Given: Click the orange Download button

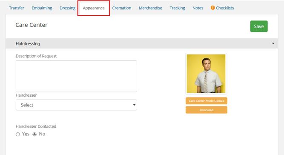Looking at the screenshot, I should coord(207,110).
